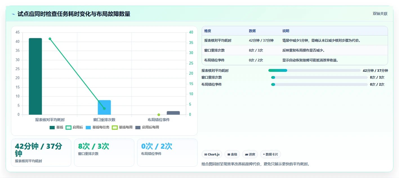Click 窗口重排次数 table row cell
Image resolution: width=399 pixels, height=178 pixels.
[215, 50]
